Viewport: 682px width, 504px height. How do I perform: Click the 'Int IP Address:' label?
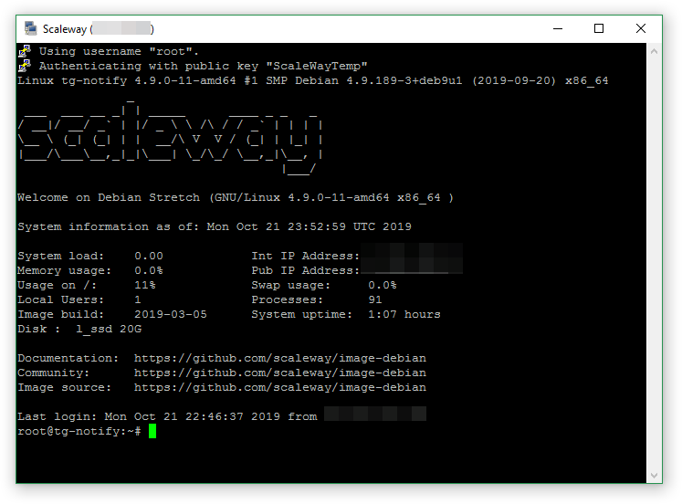tap(305, 256)
